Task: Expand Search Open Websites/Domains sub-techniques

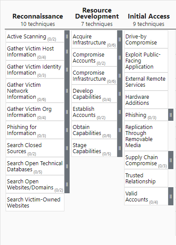Action: coord(67,184)
